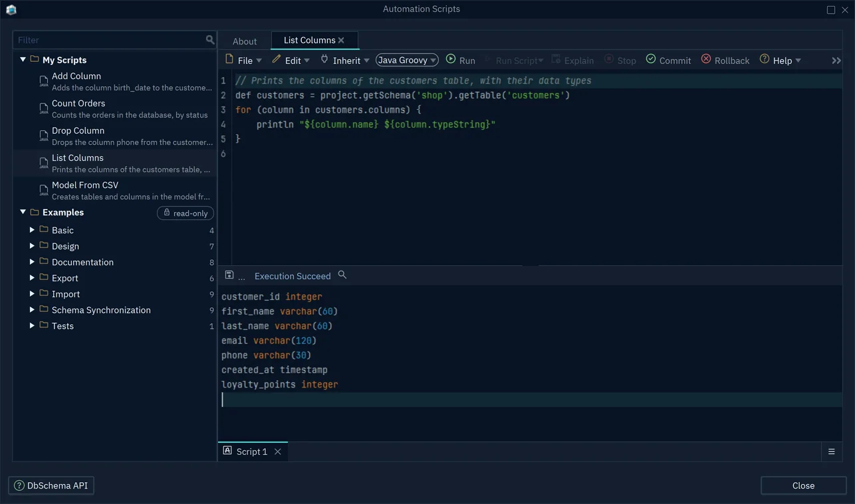Open the File dropdown menu
The height and width of the screenshot is (504, 855).
pyautogui.click(x=243, y=60)
